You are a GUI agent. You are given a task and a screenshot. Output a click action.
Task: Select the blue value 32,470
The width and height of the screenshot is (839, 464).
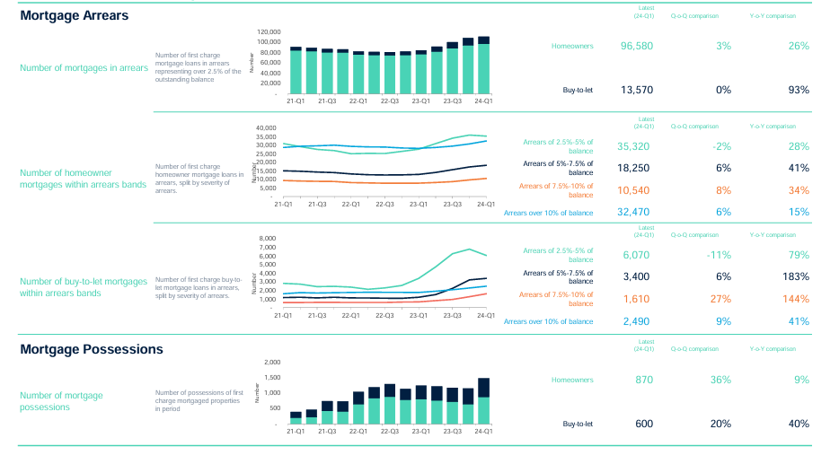[633, 212]
